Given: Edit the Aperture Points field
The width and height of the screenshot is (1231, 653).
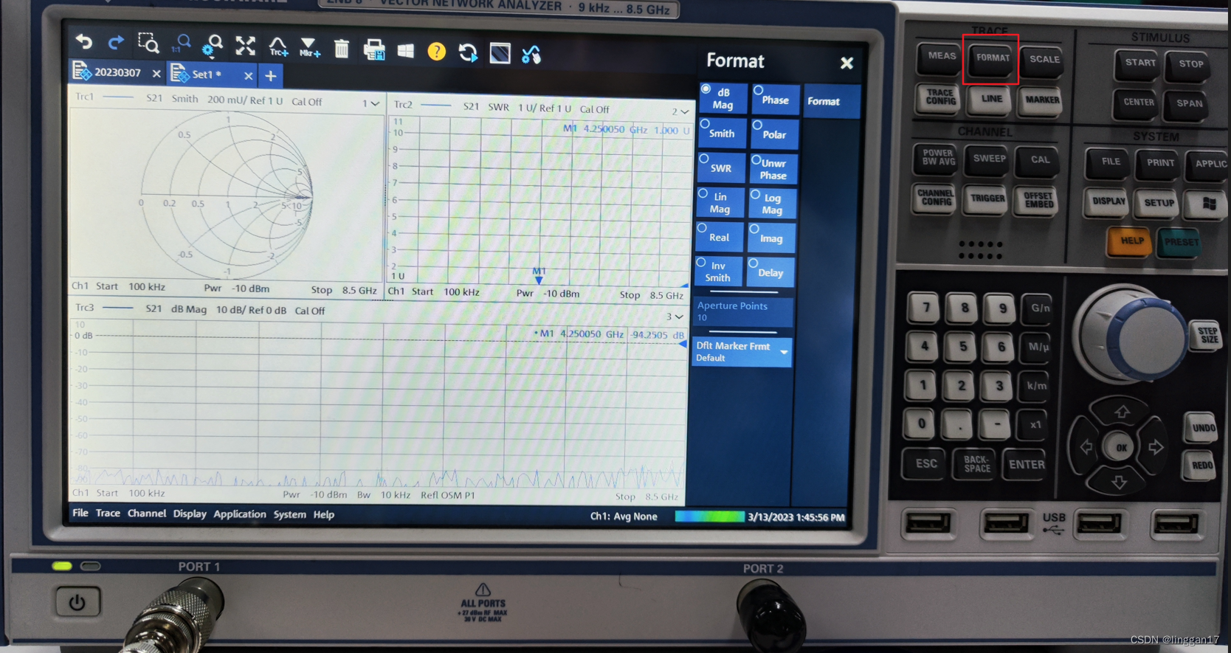Looking at the screenshot, I should click(743, 311).
